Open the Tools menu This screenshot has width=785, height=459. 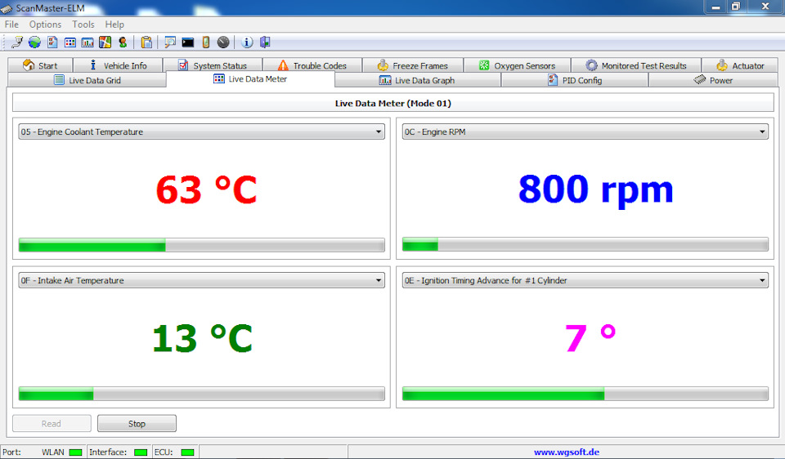coord(83,25)
